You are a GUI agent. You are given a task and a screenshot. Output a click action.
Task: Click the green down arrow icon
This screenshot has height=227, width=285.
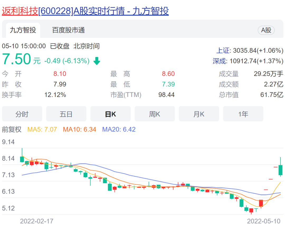97,61
